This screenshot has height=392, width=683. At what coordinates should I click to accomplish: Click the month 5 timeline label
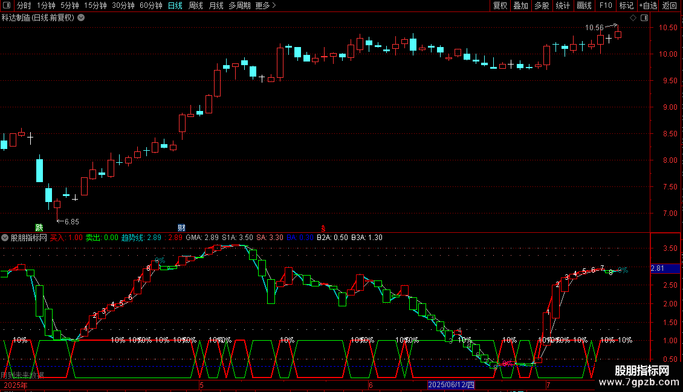pyautogui.click(x=201, y=385)
